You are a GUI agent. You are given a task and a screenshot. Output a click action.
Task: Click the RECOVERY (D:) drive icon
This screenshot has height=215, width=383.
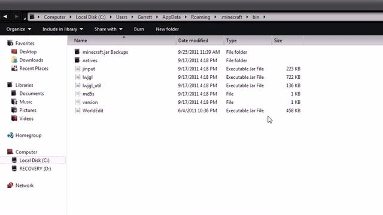14,168
